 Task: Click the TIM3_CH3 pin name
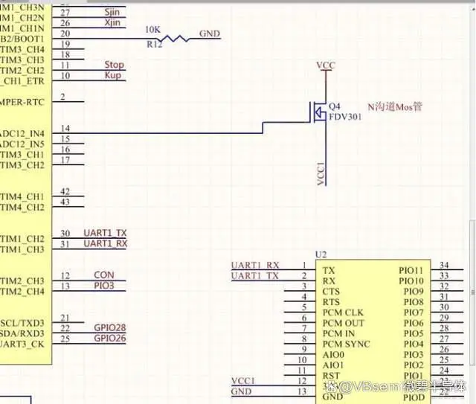[x=22, y=60]
